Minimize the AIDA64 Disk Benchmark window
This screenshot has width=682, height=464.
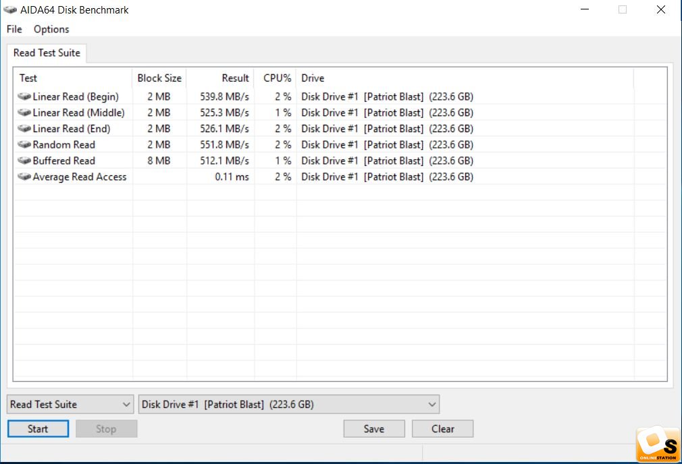click(585, 9)
